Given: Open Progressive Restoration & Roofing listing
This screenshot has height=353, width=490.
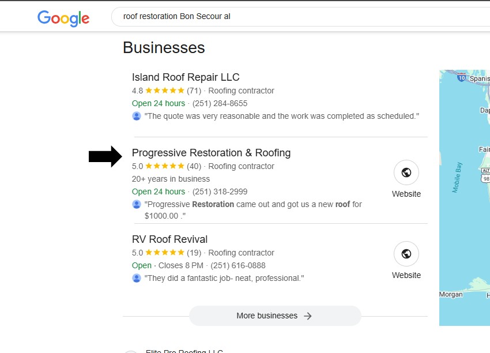Looking at the screenshot, I should [211, 153].
